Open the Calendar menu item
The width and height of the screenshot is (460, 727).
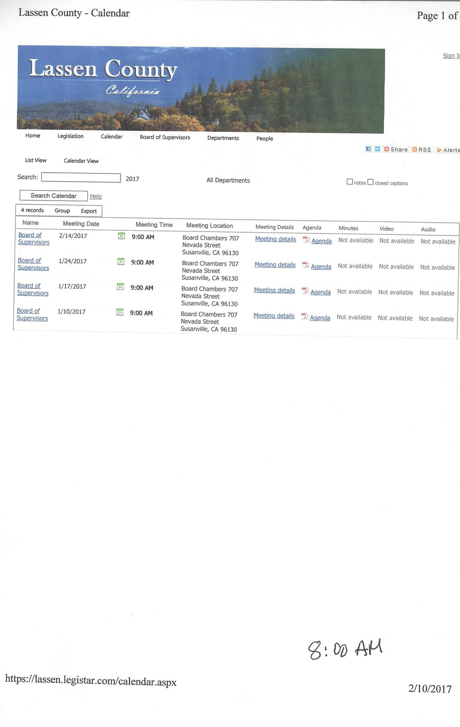[x=112, y=137]
